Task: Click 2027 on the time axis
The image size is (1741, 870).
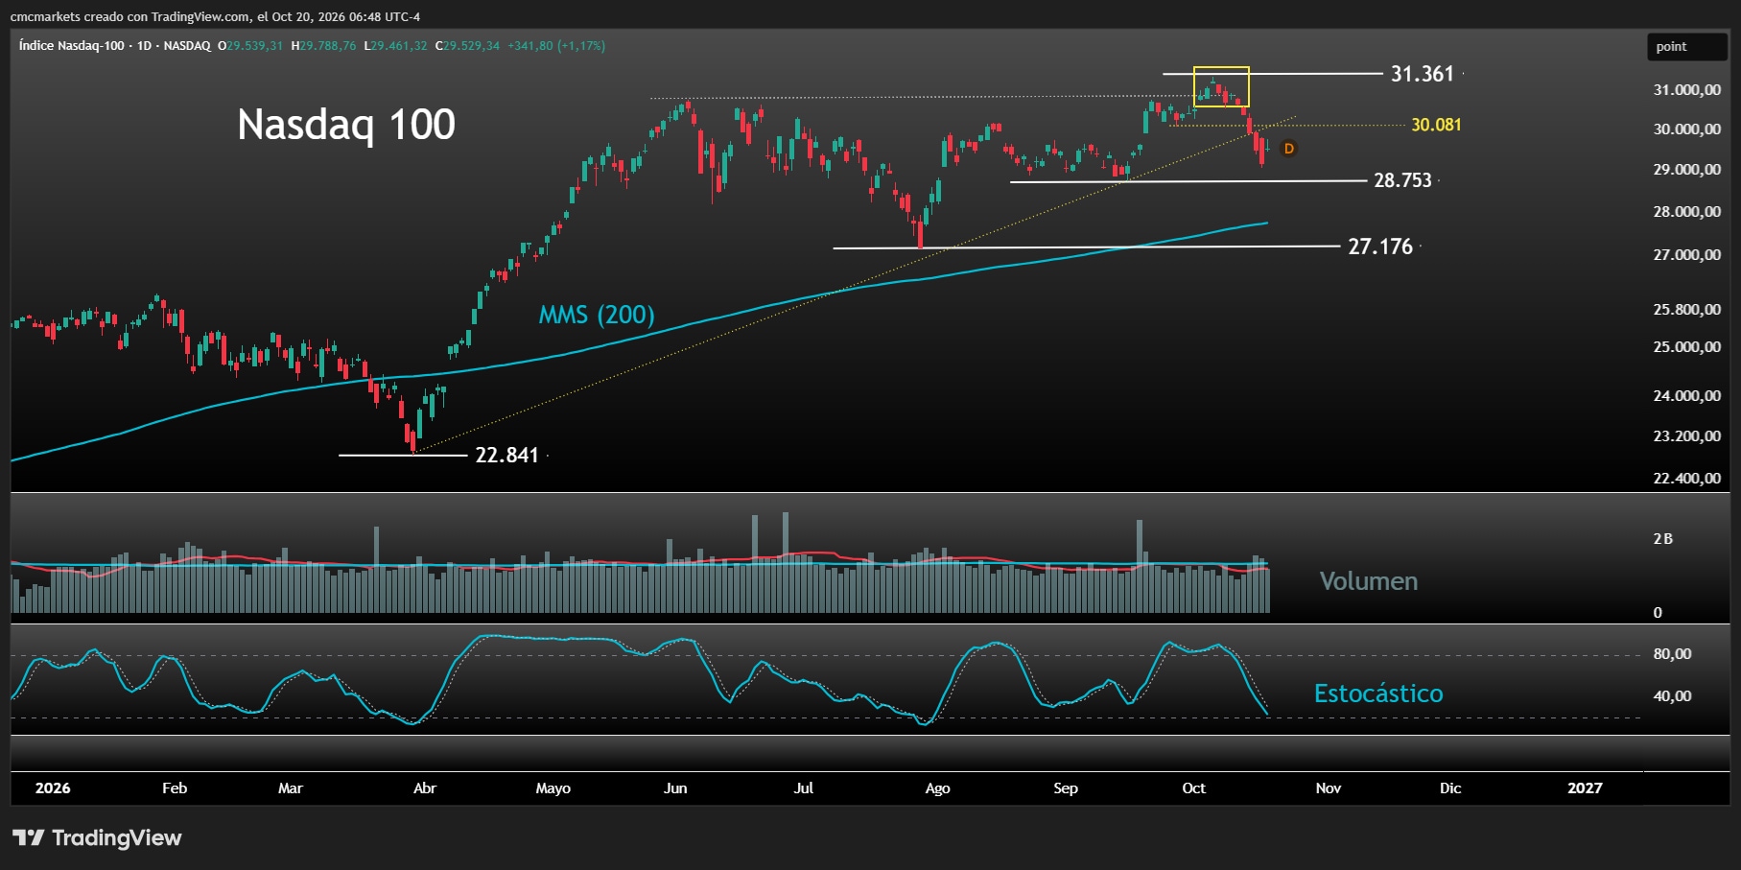Action: pyautogui.click(x=1585, y=788)
